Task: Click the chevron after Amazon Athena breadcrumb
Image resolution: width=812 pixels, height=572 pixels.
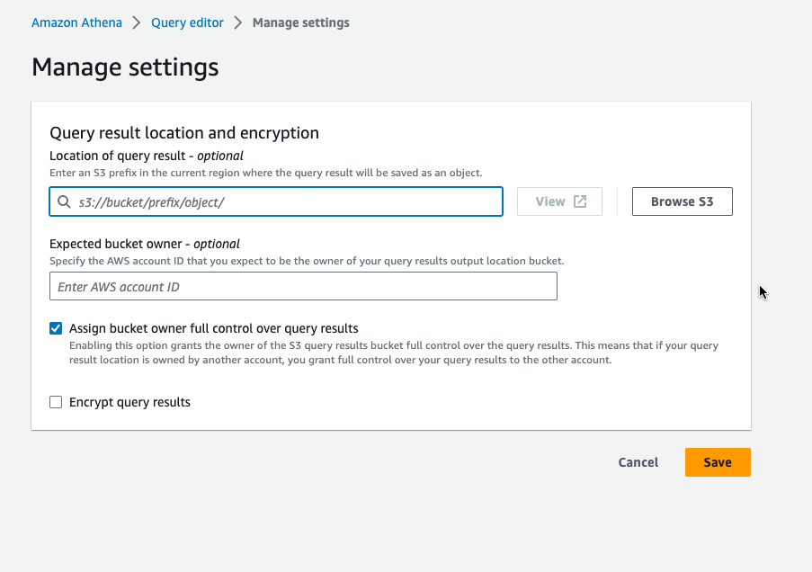Action: point(137,22)
